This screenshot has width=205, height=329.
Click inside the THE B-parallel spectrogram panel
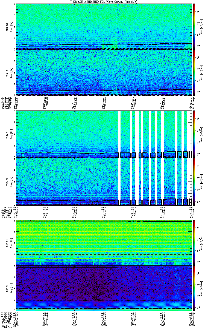tap(104, 289)
